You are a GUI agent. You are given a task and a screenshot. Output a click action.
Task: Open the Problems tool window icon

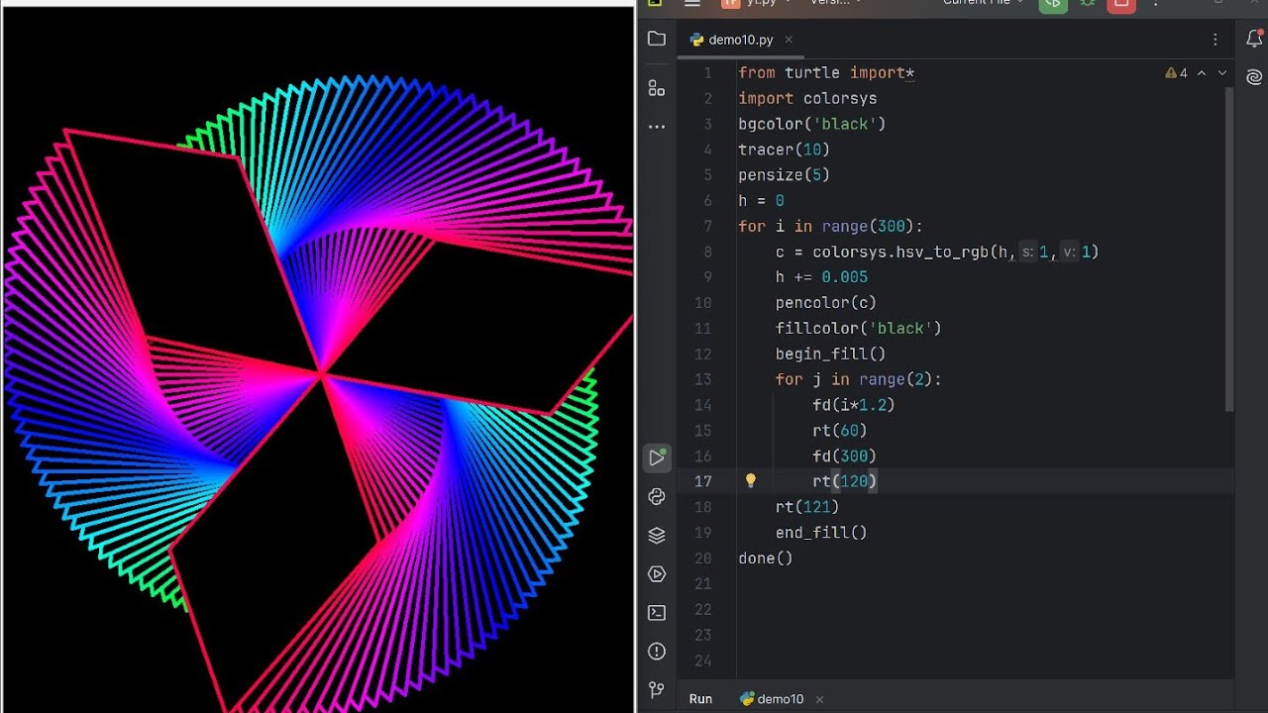pyautogui.click(x=656, y=651)
